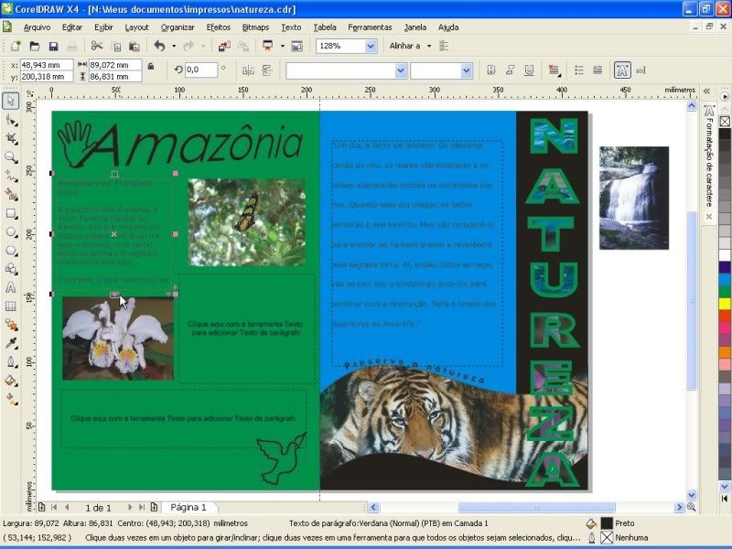732x549 pixels.
Task: Toggle bold text formatting
Action: [x=491, y=70]
